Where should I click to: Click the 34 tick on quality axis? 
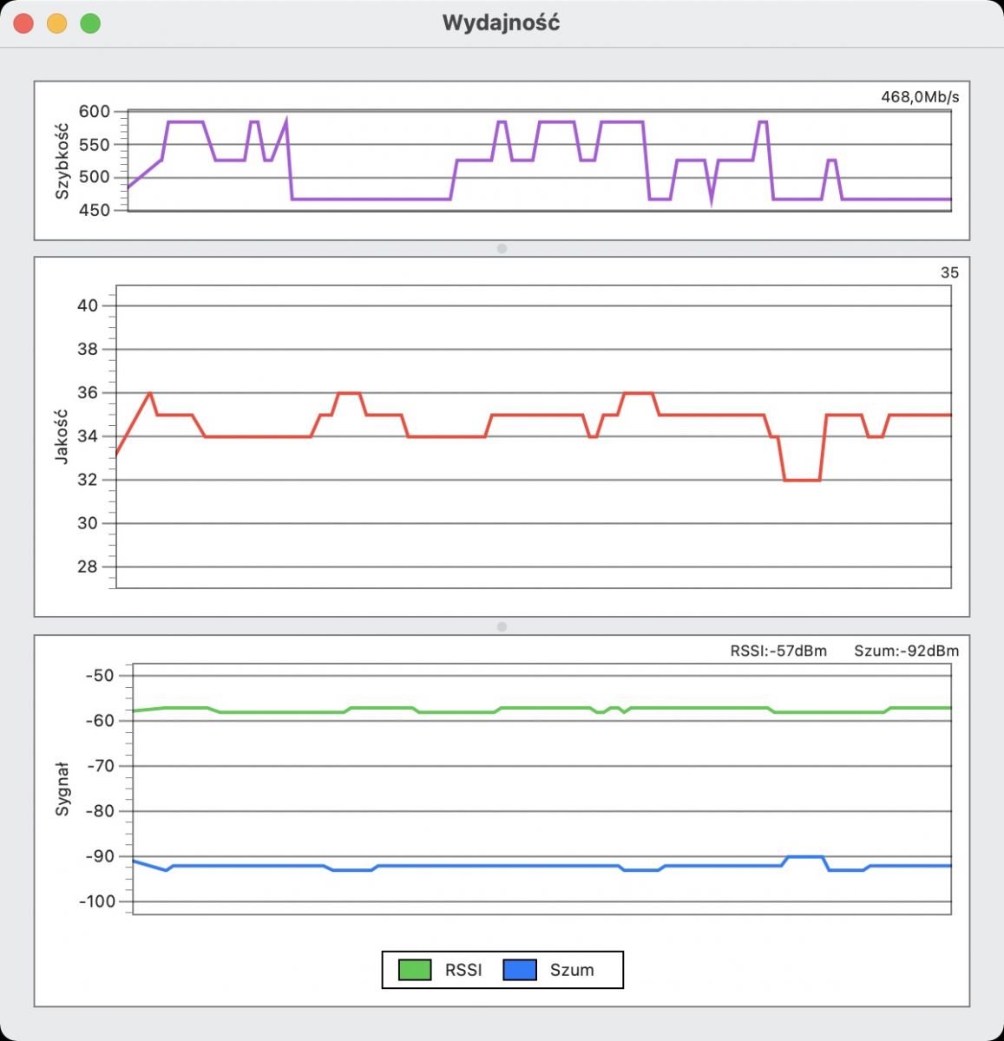88,436
